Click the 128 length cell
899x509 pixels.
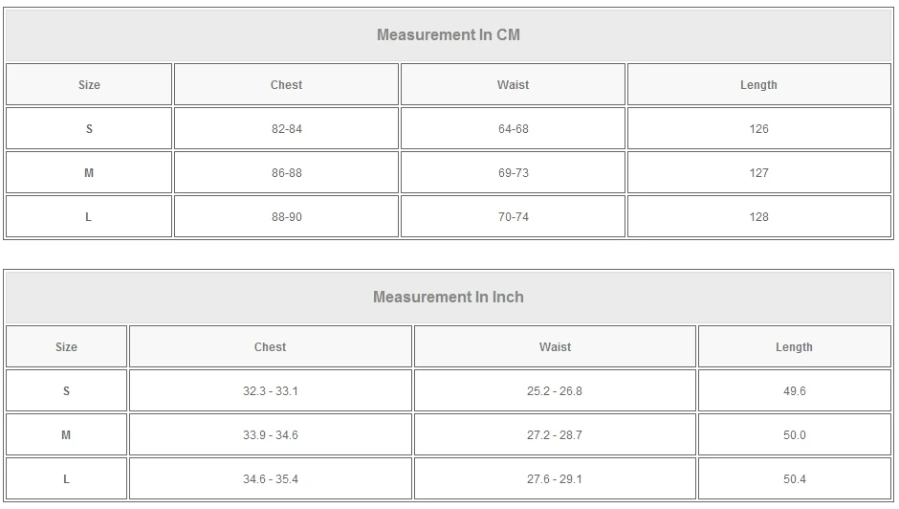click(758, 217)
